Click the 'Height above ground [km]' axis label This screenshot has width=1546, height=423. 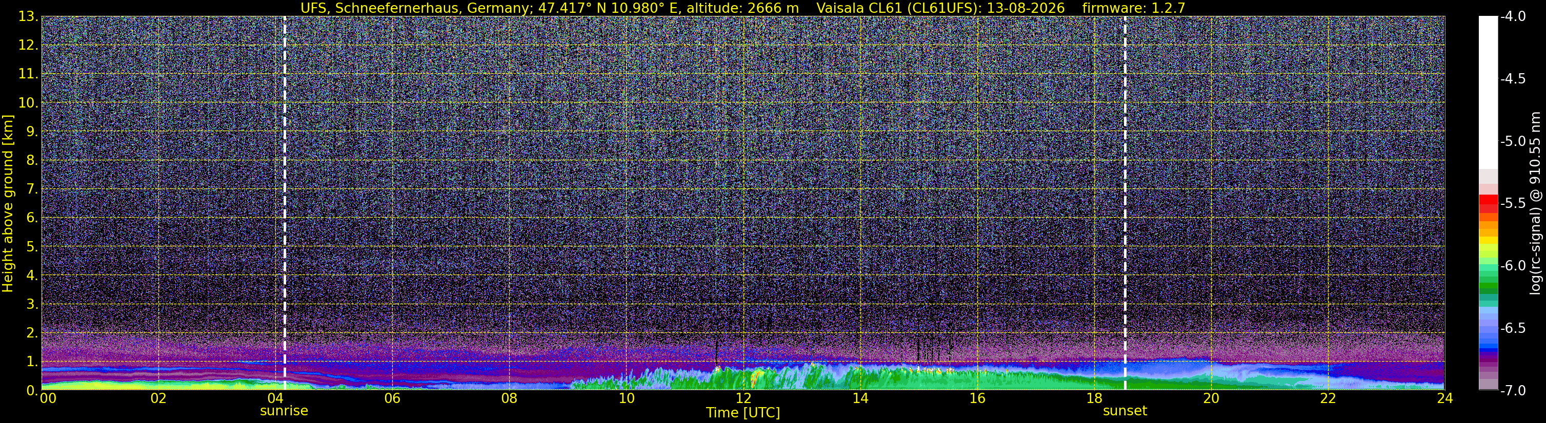[8, 204]
